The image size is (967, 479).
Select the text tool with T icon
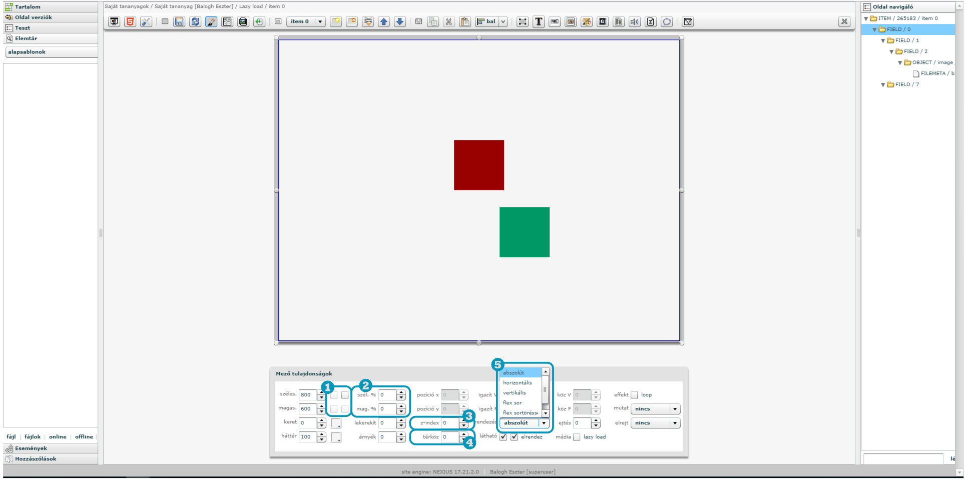539,22
